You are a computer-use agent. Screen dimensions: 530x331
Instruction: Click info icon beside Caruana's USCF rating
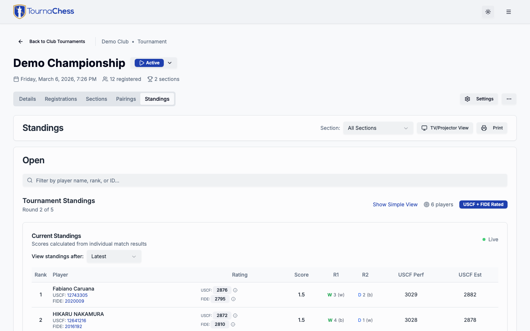click(x=235, y=290)
